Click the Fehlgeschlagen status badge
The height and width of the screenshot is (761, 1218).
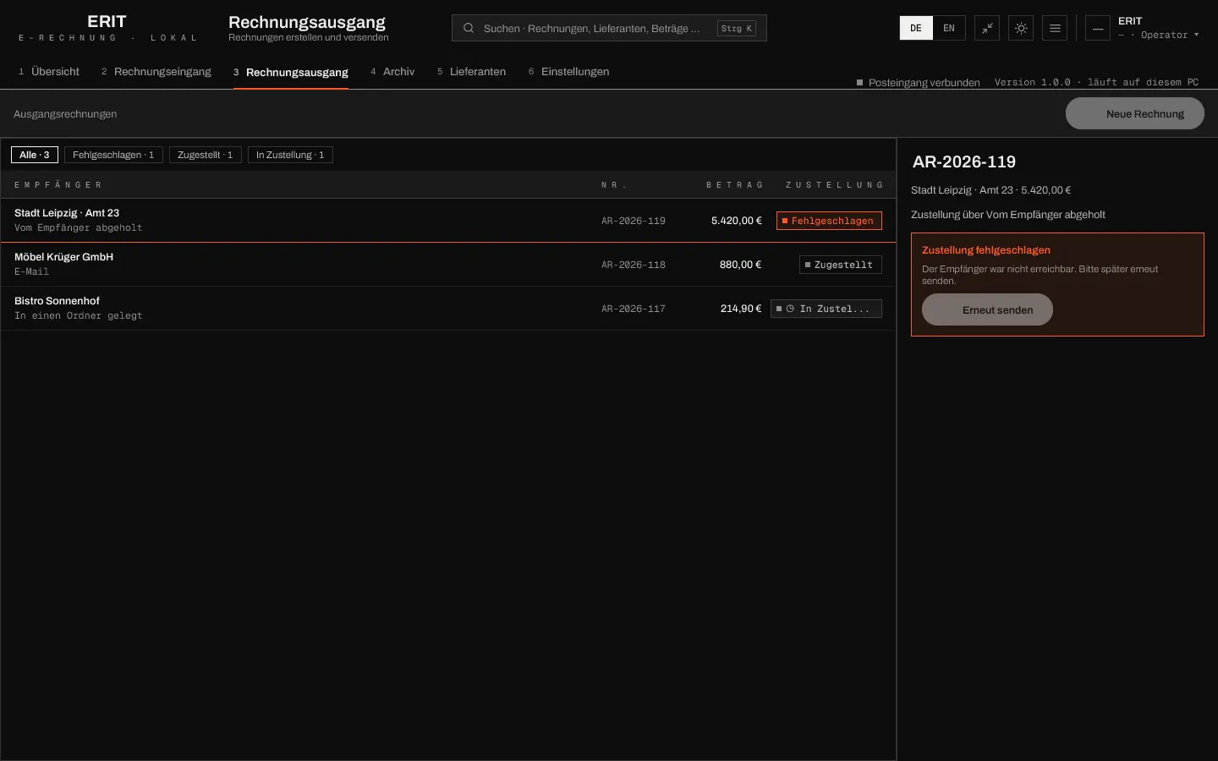pos(829,221)
